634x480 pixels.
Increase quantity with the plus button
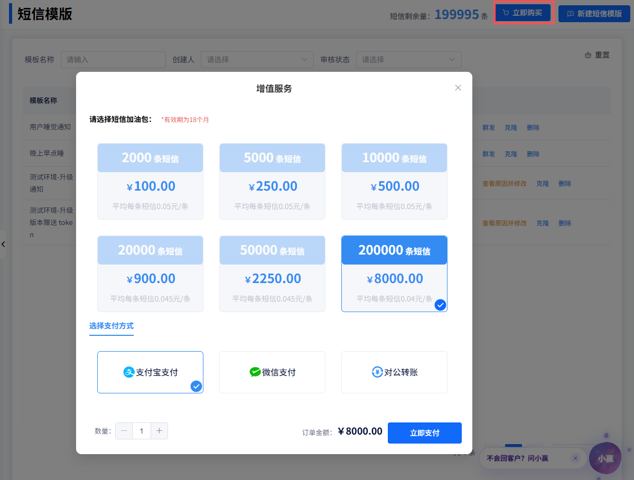point(159,431)
